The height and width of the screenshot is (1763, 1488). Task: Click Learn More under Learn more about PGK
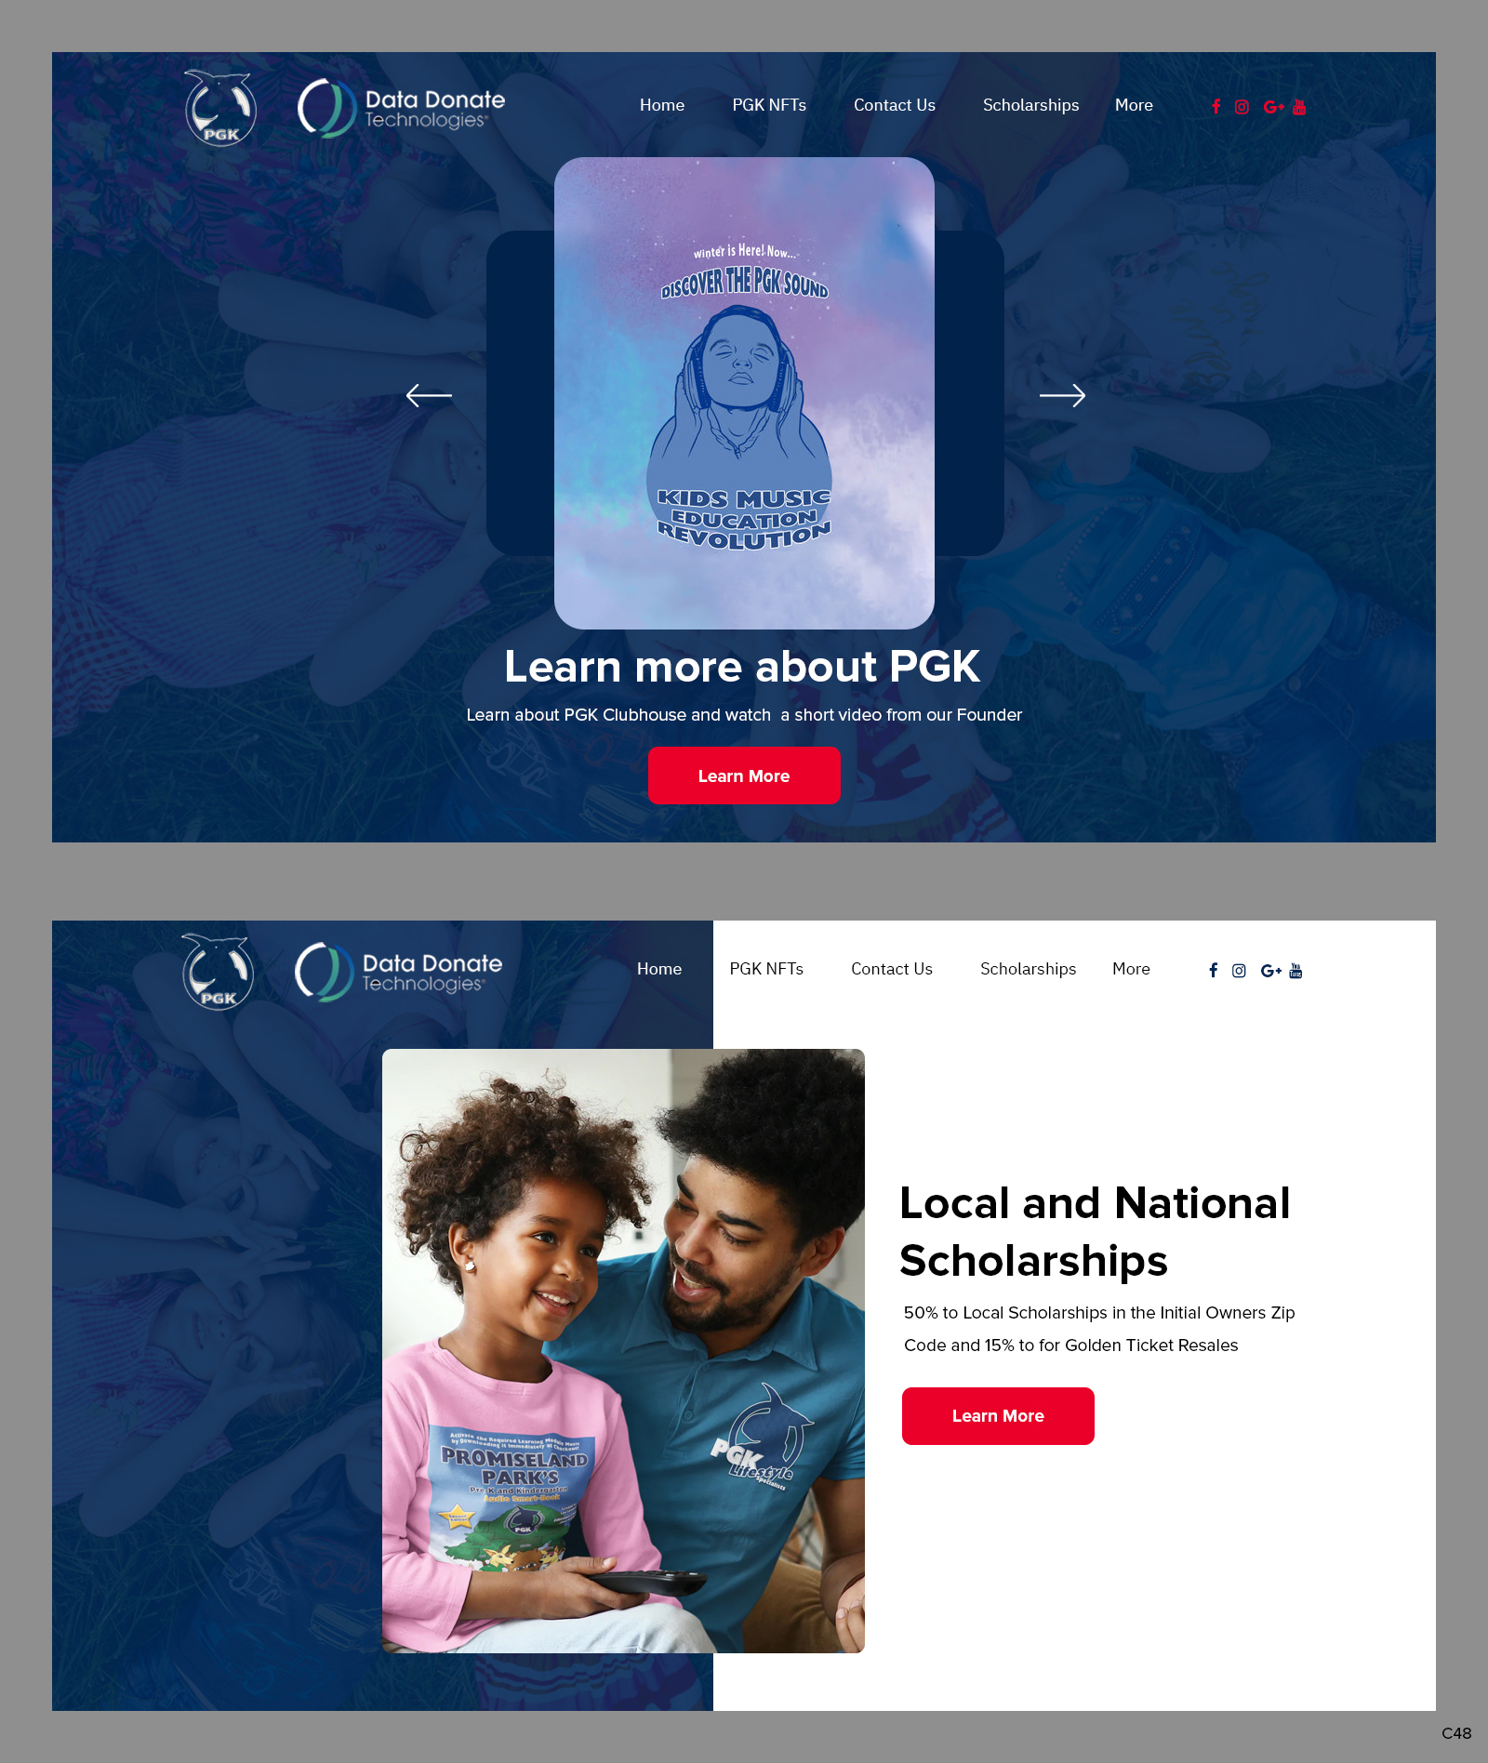point(744,775)
